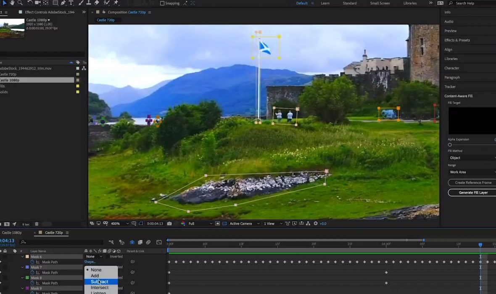
Task: Select the Clone Stamp tool
Action: [88, 3]
